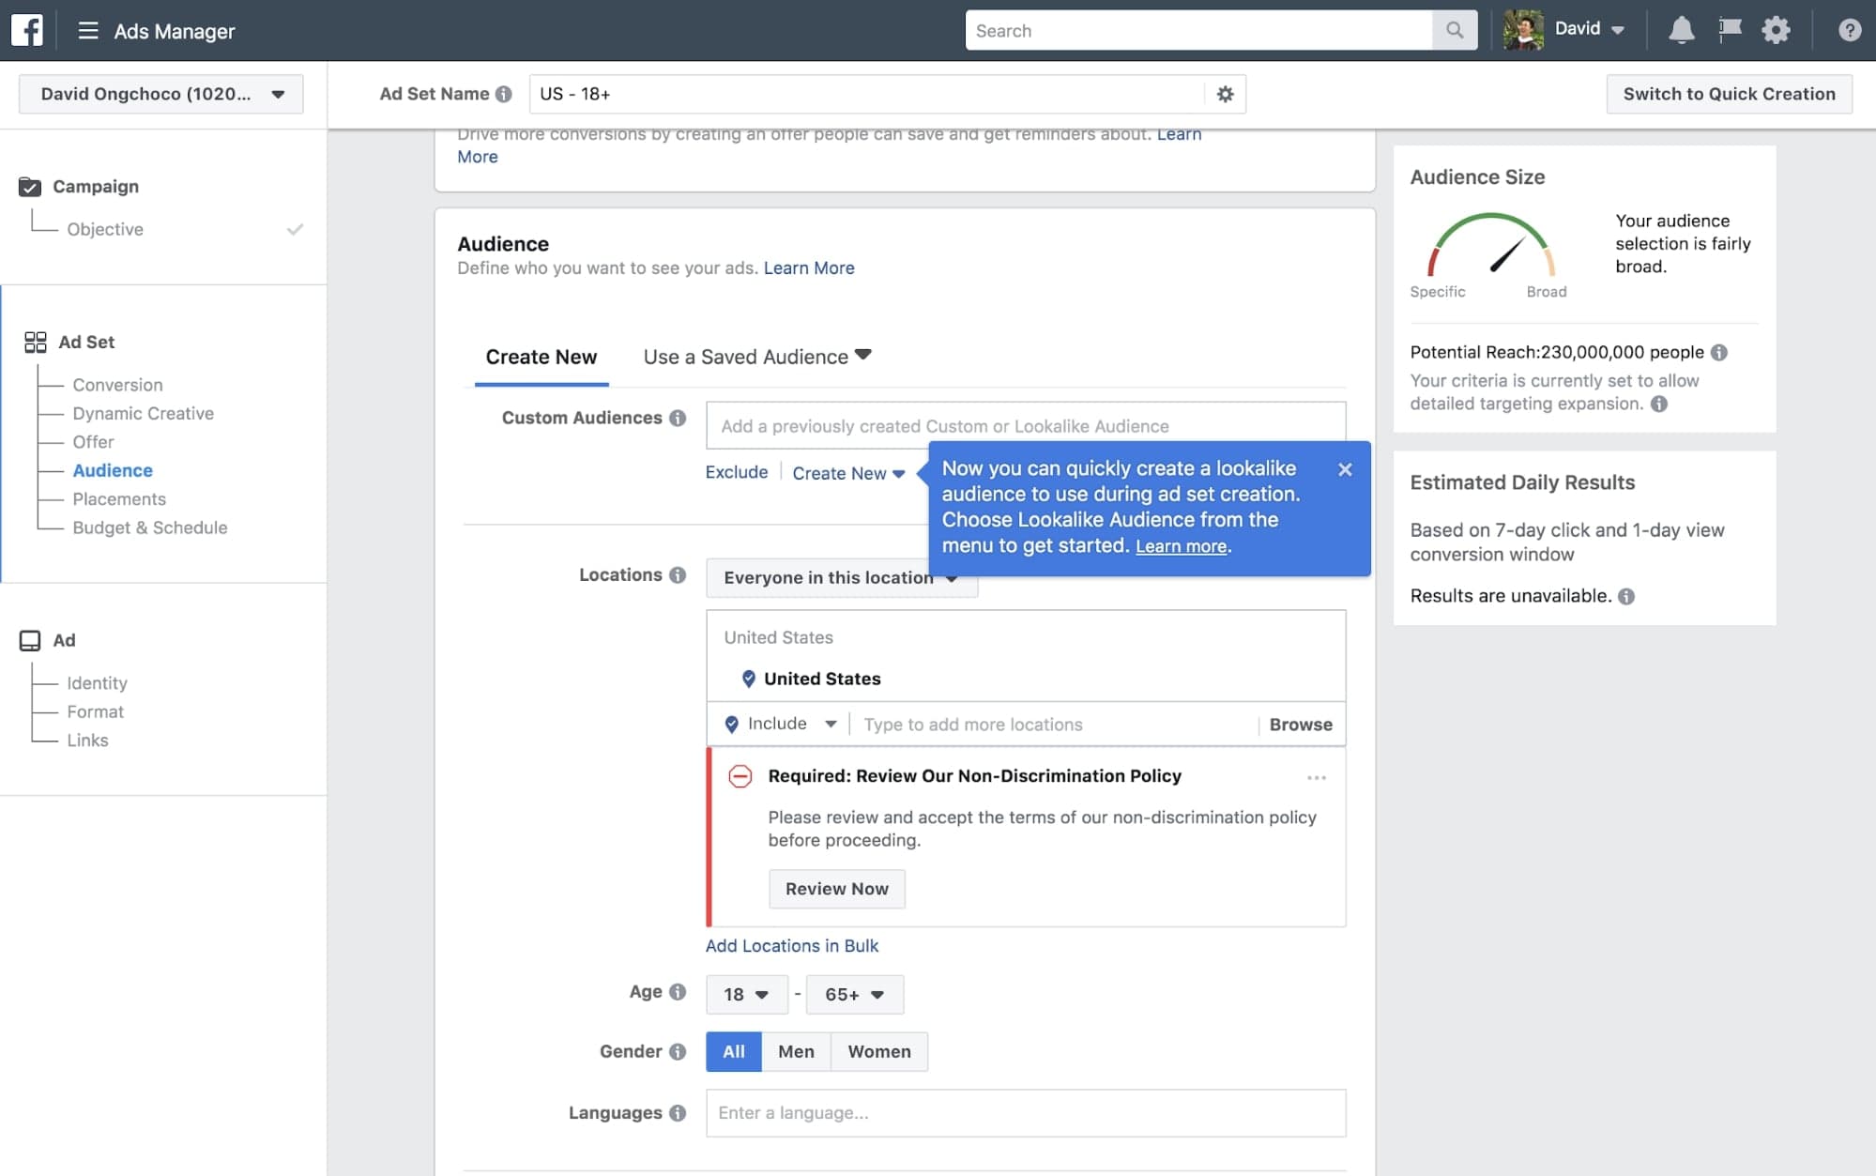Image resolution: width=1876 pixels, height=1176 pixels.
Task: Open the help question mark icon
Action: [x=1849, y=30]
